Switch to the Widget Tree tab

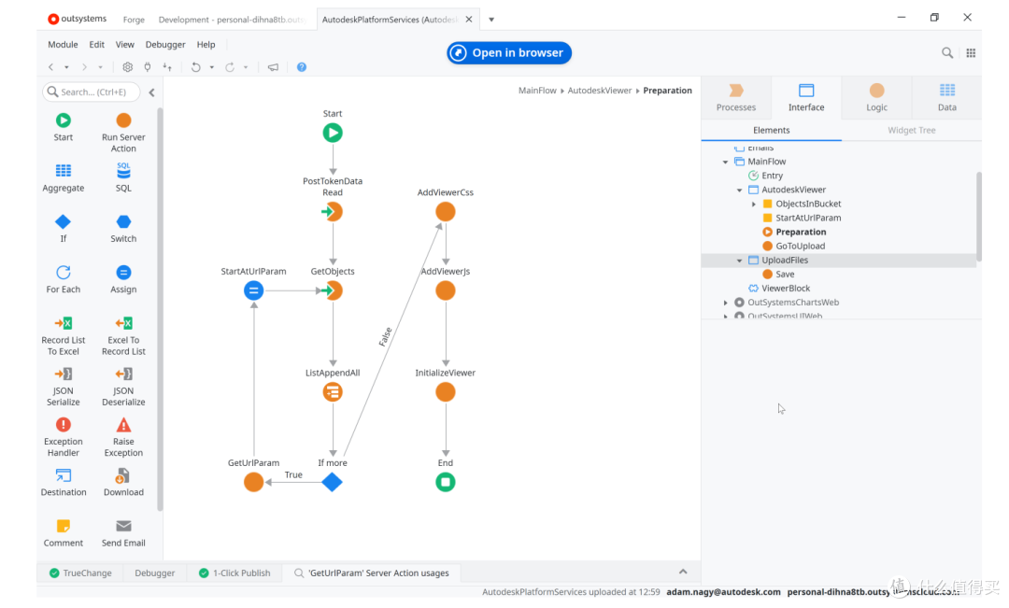coord(912,130)
